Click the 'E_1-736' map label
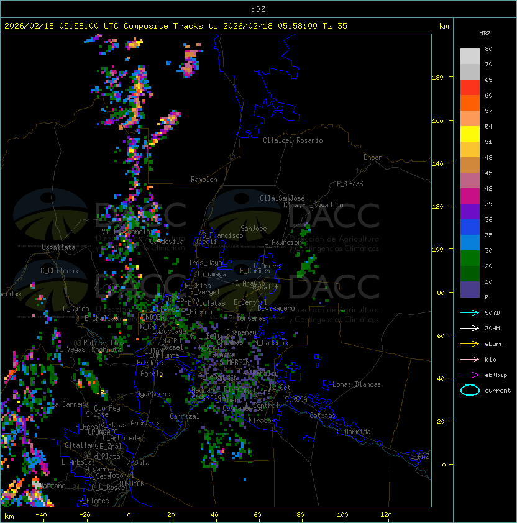The height and width of the screenshot is (523, 517). [x=350, y=184]
